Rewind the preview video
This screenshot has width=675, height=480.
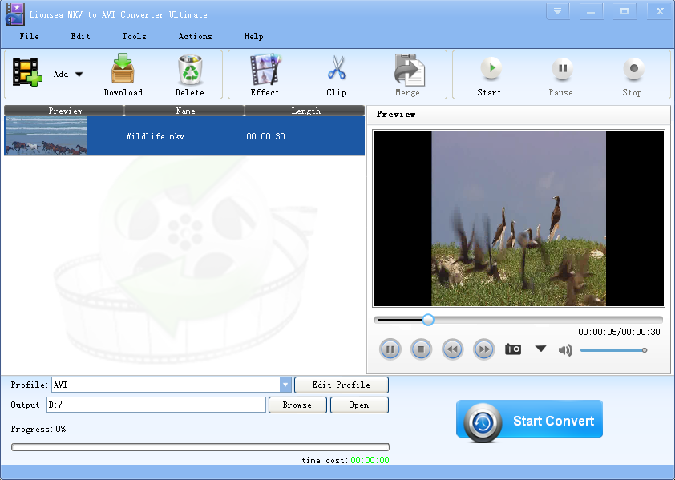(452, 349)
